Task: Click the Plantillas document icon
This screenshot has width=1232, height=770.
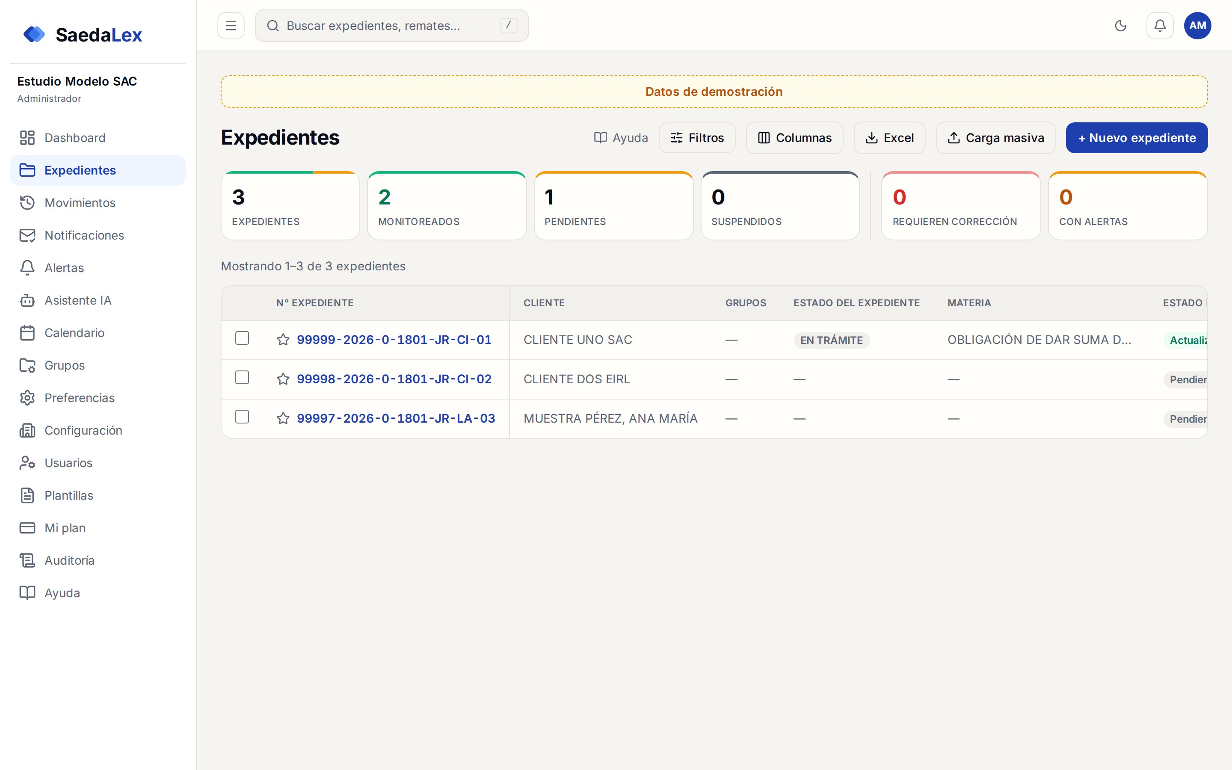Action: pos(27,495)
